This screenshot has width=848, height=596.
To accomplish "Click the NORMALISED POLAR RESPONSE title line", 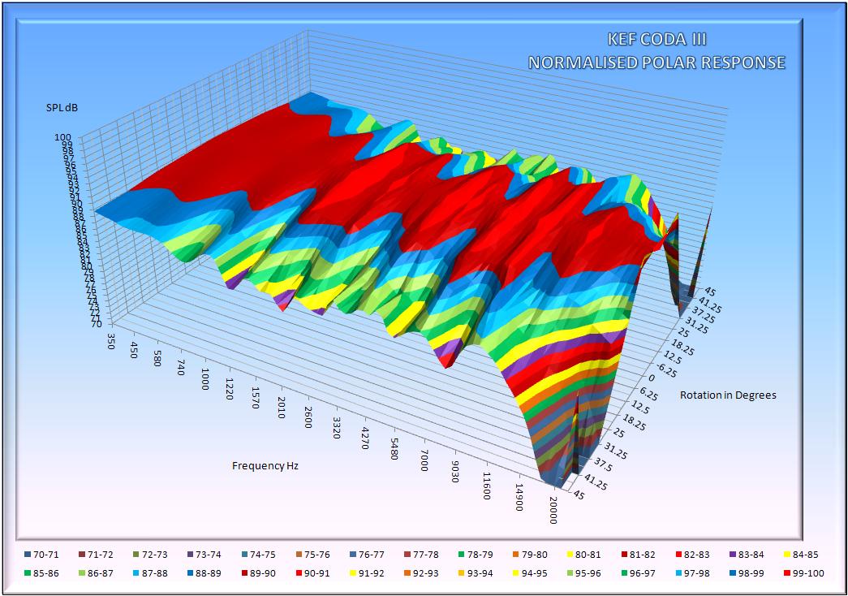I will (x=656, y=63).
